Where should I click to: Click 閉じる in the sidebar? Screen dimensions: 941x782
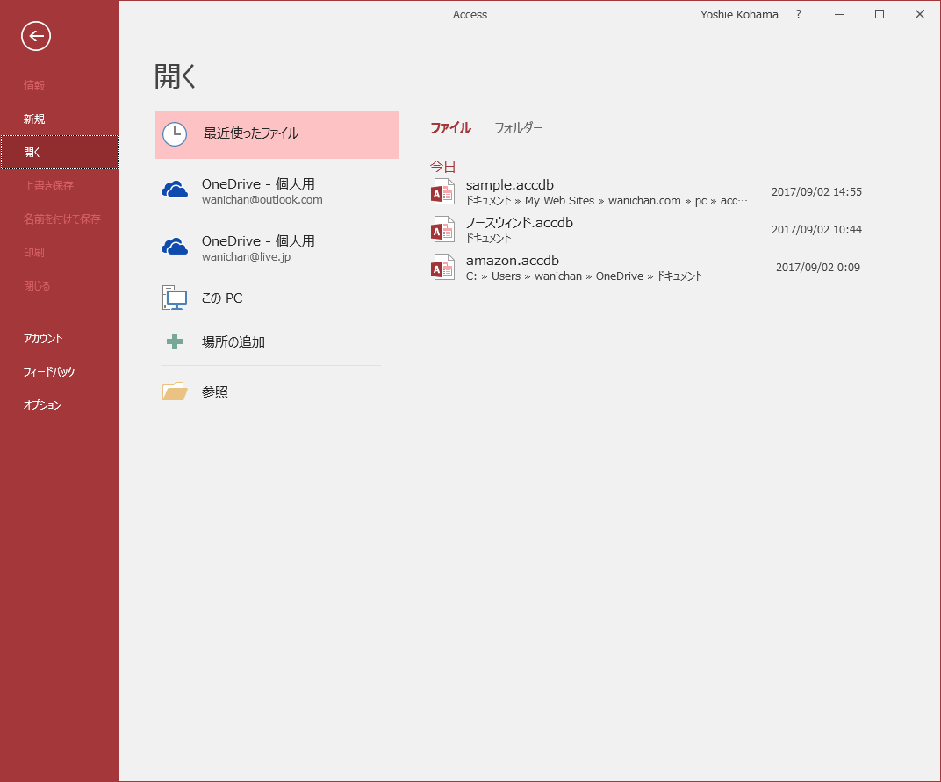37,285
